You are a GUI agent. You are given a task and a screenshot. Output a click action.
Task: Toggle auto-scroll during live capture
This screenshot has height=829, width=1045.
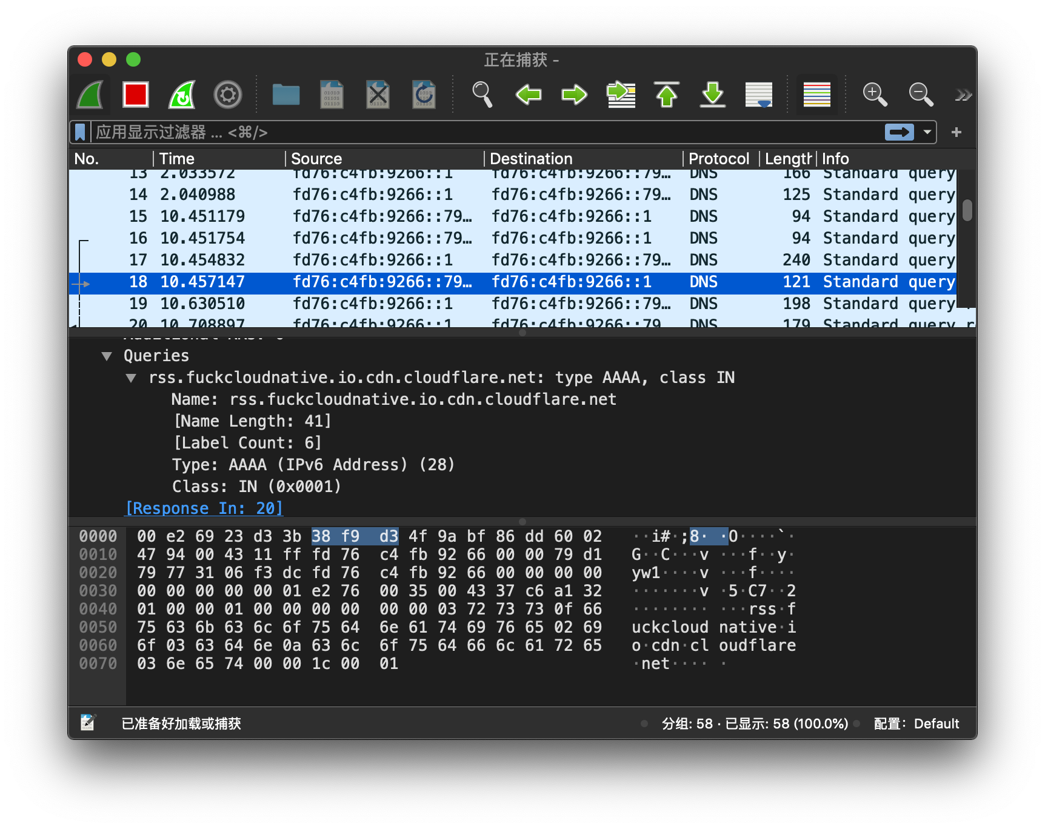[x=759, y=95]
